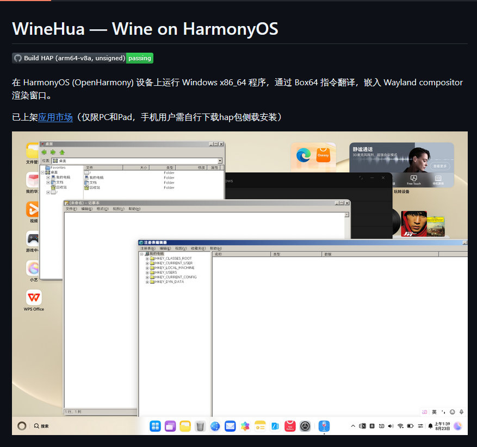Click the Free Touch icon in the widget

[414, 180]
